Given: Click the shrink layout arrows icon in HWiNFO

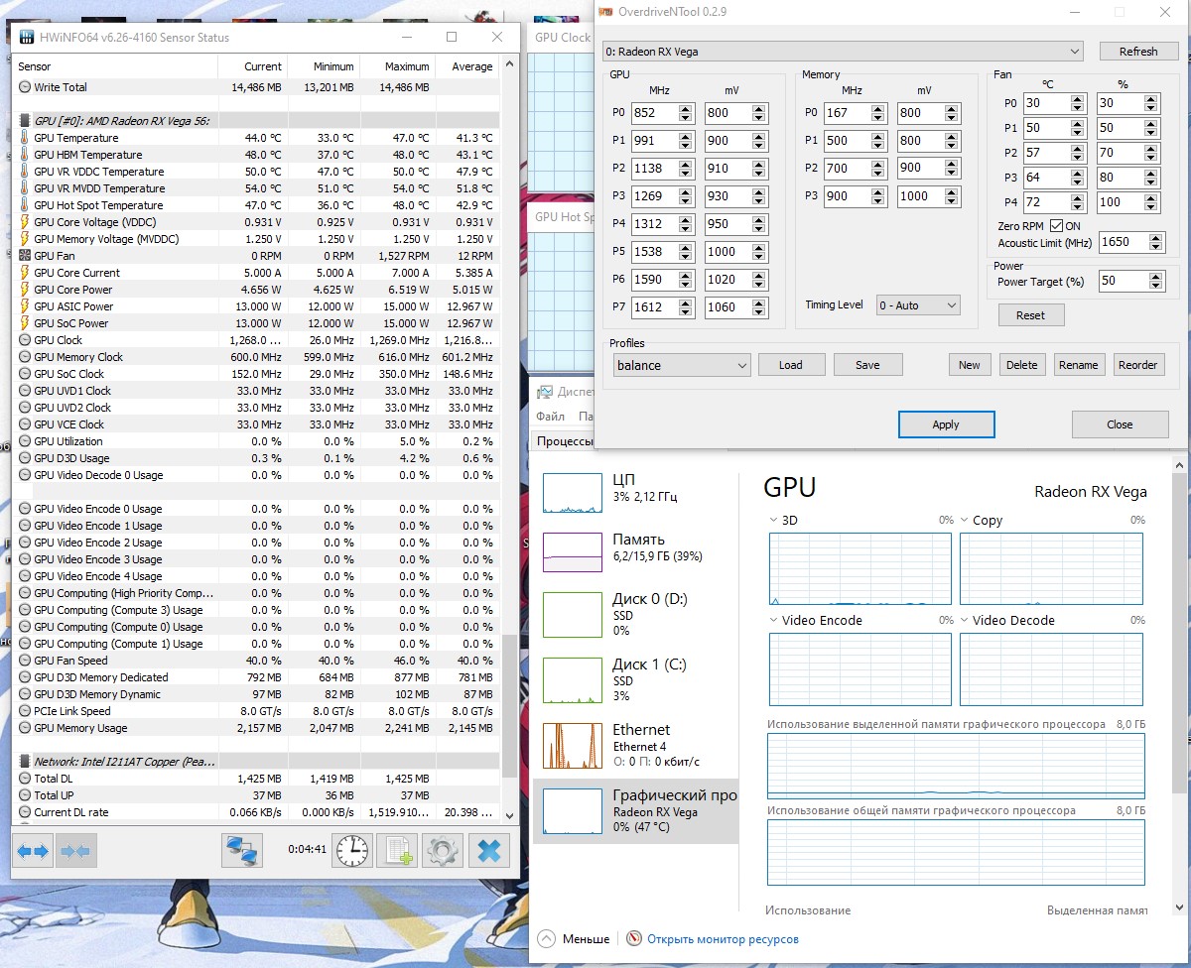Looking at the screenshot, I should point(75,851).
